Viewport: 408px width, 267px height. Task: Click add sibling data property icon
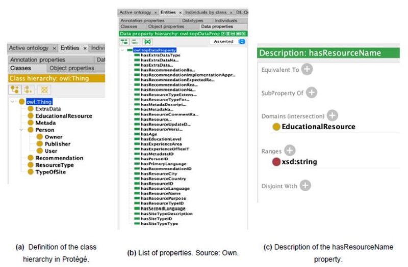click(135, 42)
